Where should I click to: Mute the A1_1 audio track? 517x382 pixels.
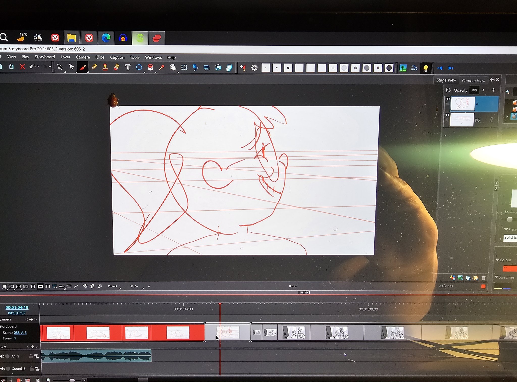click(x=2, y=356)
